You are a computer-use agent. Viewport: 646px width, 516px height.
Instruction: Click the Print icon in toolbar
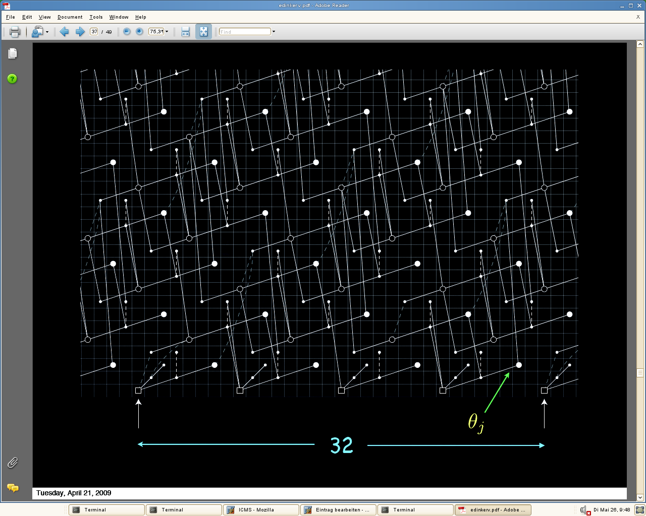point(15,32)
